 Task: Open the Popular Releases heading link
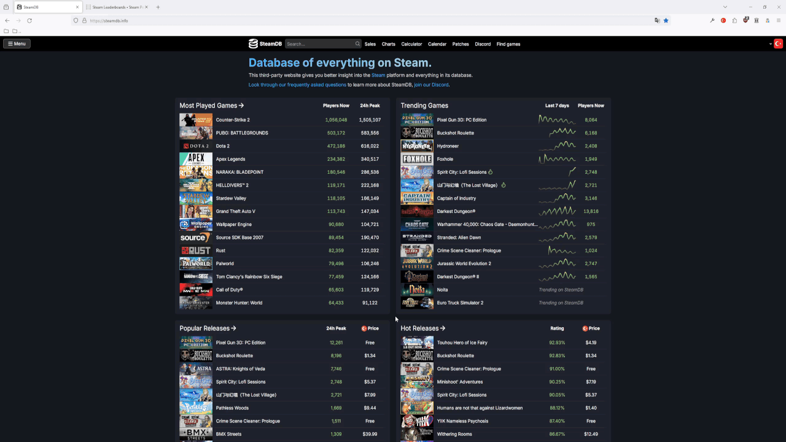pos(208,328)
